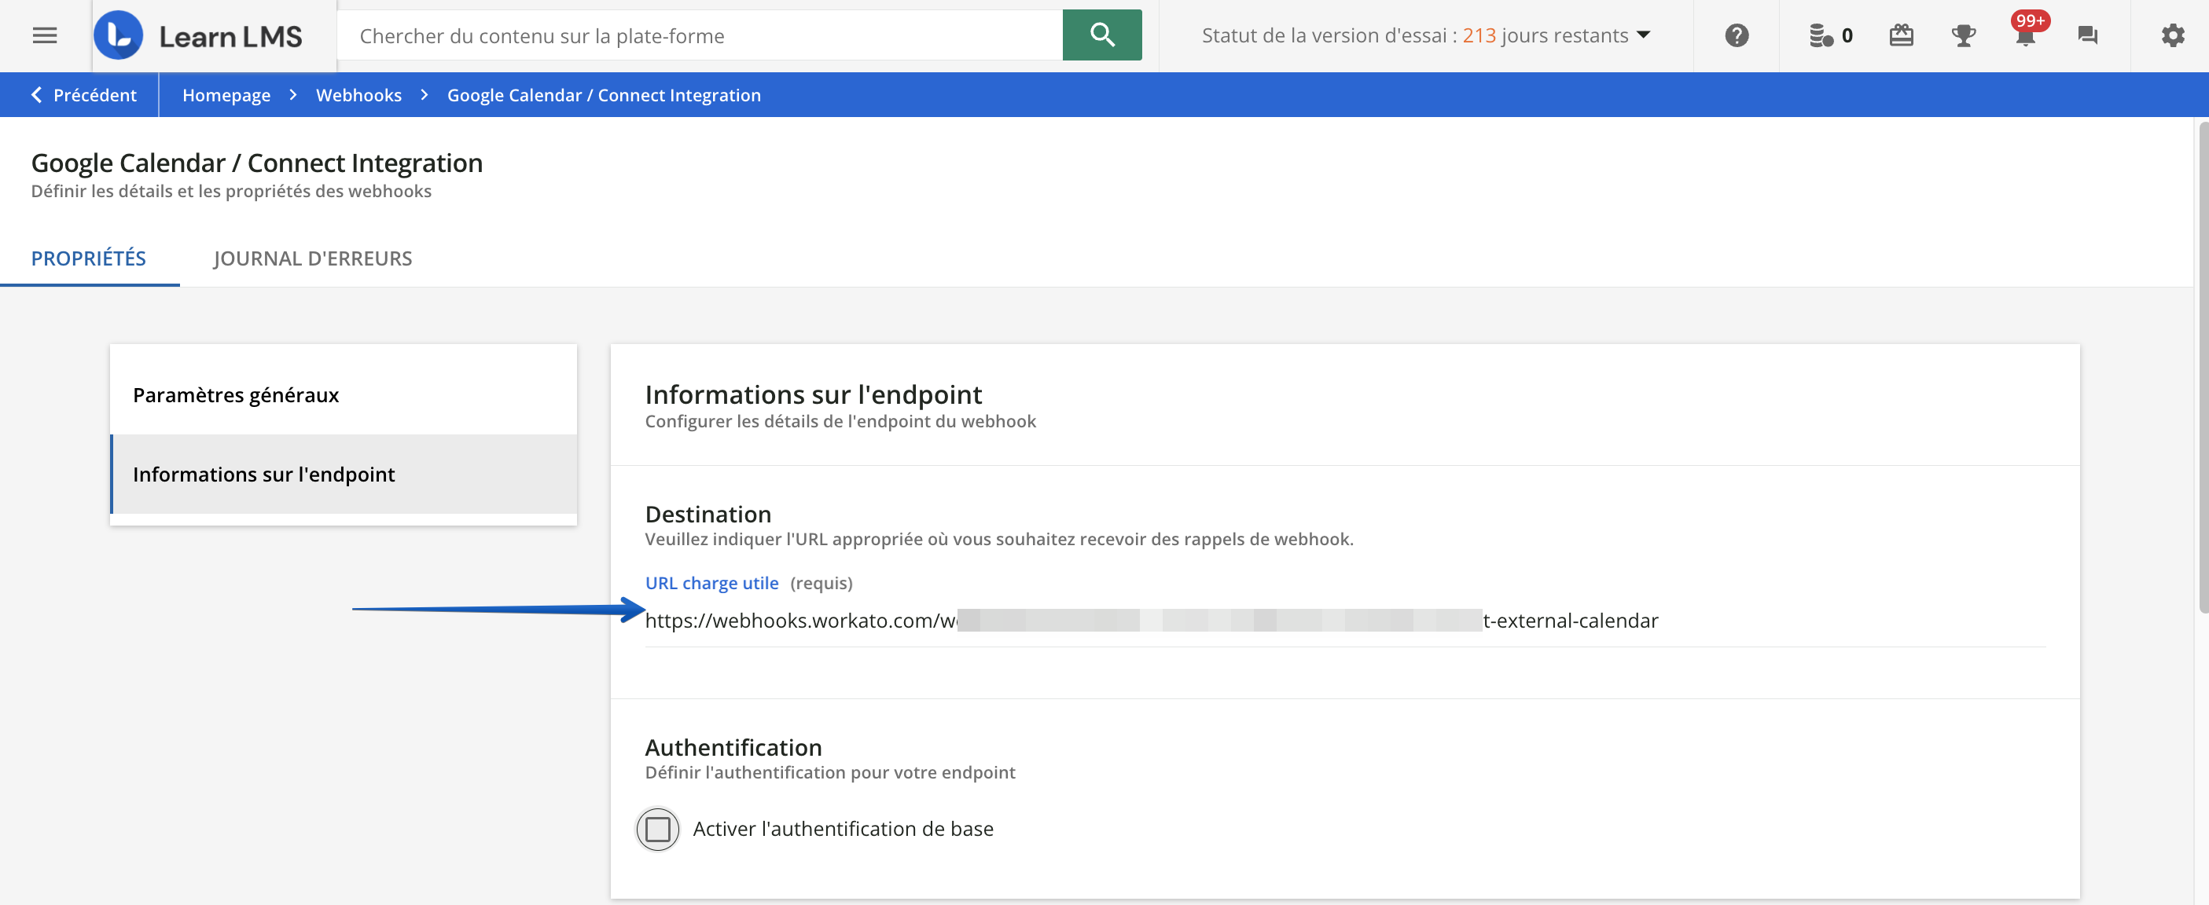The width and height of the screenshot is (2209, 905).
Task: Click the 'Activer l'authentification de base' label
Action: pos(843,829)
